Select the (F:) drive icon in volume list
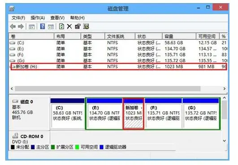238x165 pixels. tap(13, 55)
